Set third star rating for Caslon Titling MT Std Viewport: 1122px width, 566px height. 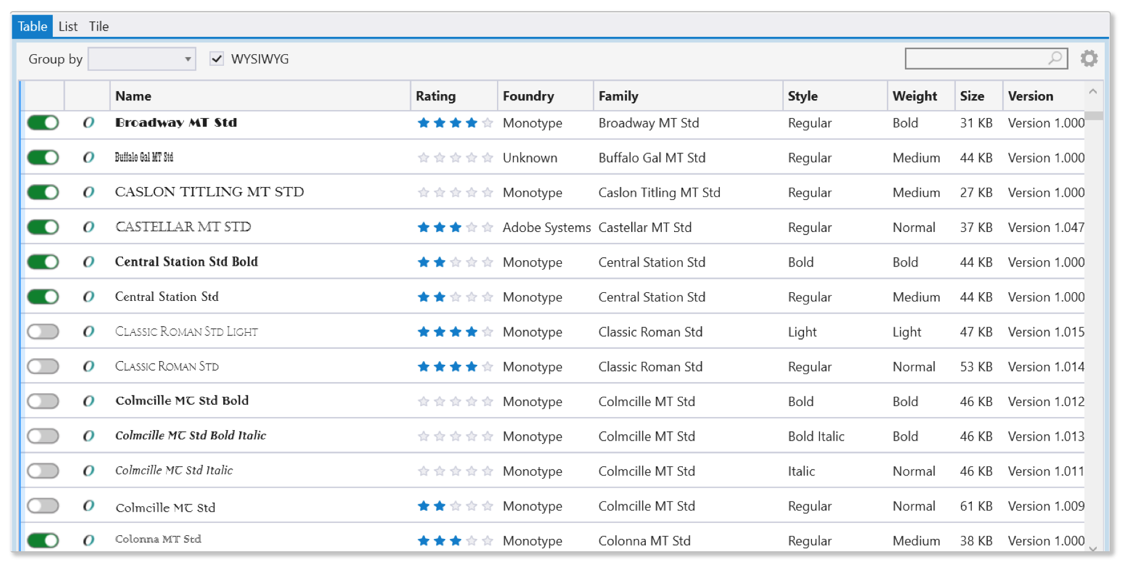pos(455,192)
